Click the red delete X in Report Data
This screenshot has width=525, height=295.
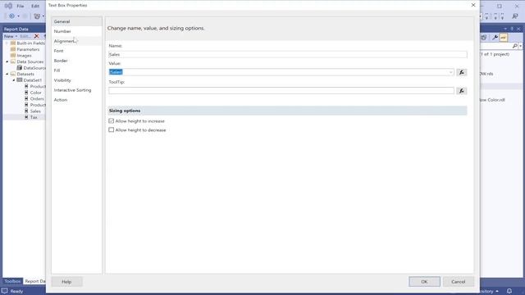click(x=36, y=36)
